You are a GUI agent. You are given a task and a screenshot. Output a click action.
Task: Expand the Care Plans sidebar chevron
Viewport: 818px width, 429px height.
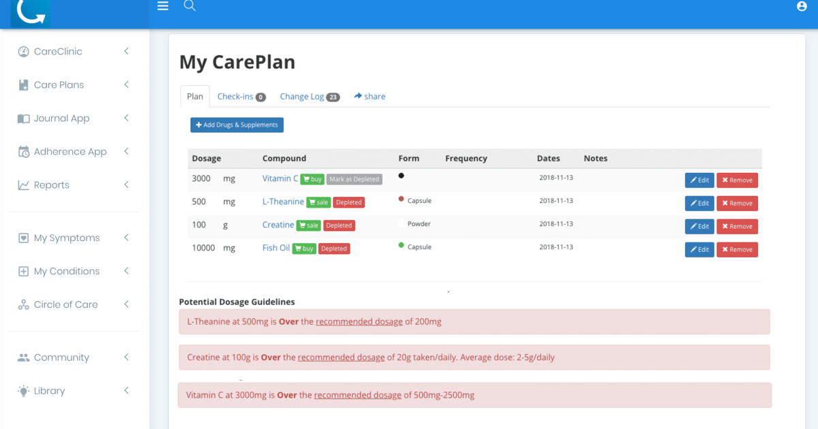tap(126, 84)
